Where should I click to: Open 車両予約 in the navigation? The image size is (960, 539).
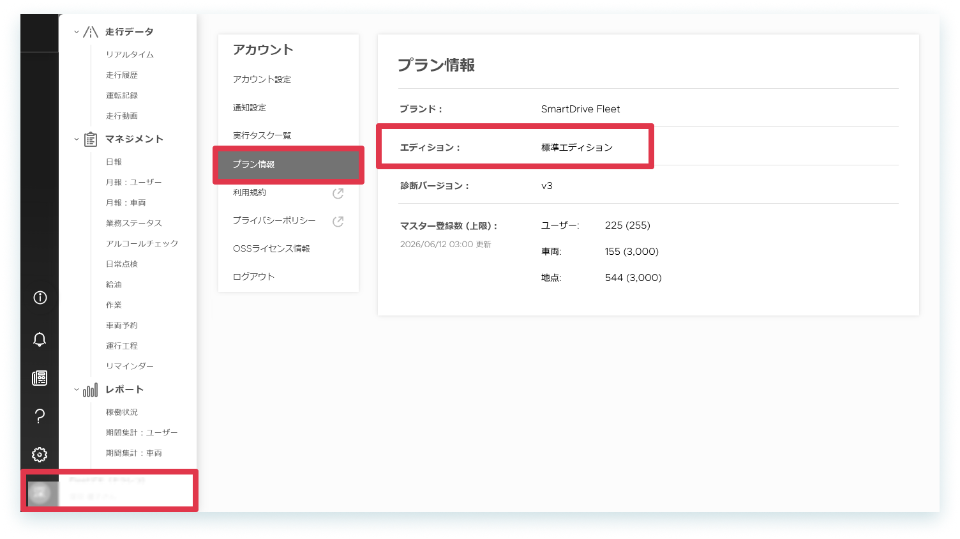coord(122,326)
